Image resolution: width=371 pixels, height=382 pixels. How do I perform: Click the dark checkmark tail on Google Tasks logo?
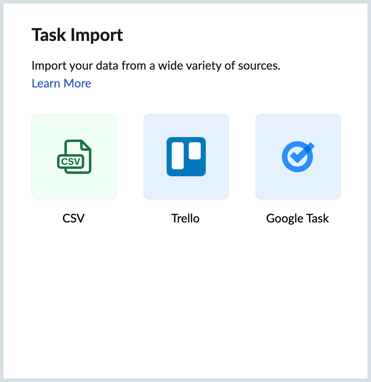(x=309, y=148)
